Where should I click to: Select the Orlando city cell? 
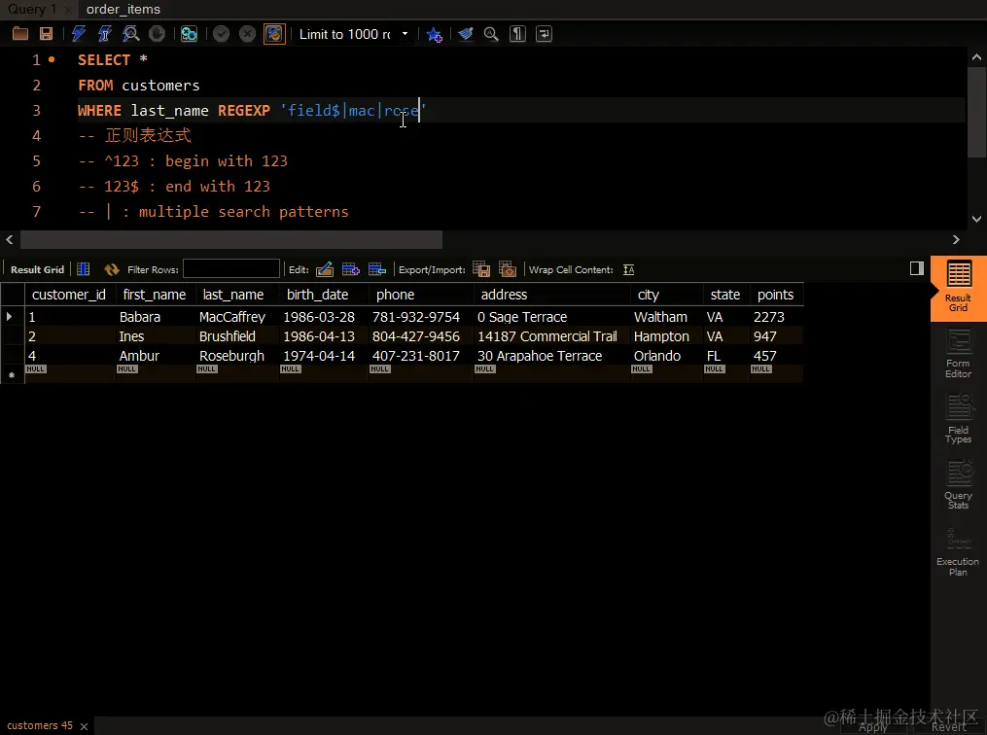click(657, 356)
